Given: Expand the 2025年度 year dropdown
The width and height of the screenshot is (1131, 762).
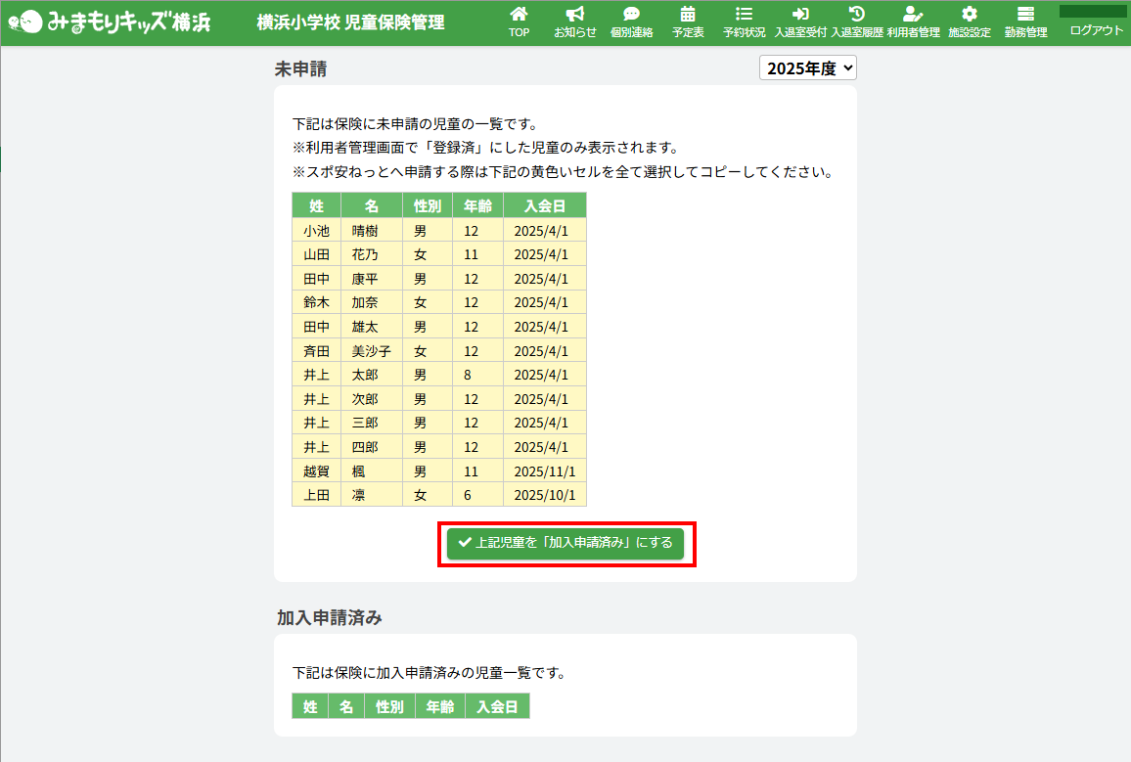Looking at the screenshot, I should pos(808,67).
